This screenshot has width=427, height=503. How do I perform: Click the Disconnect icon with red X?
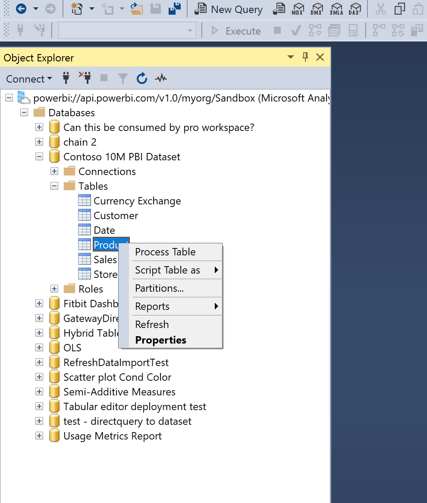tap(85, 78)
